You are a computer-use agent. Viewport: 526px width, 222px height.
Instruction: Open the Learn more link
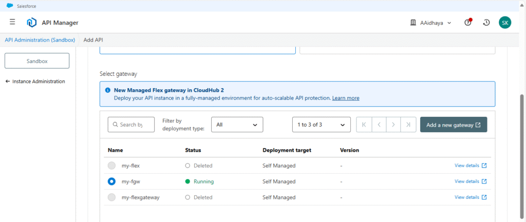346,98
